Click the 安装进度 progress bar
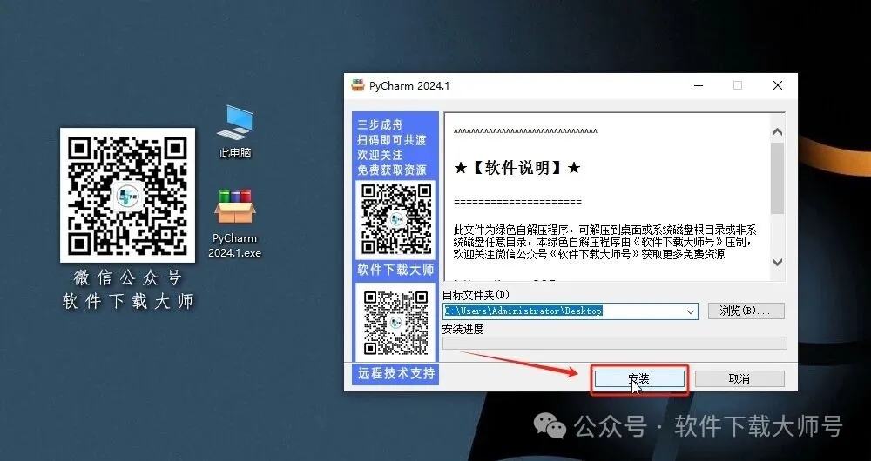This screenshot has width=871, height=461. [x=614, y=344]
